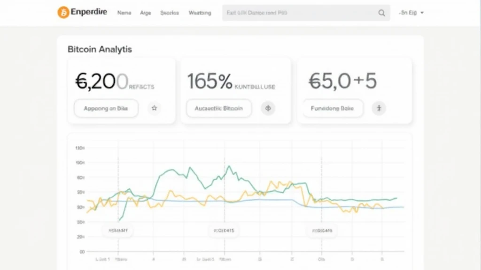Image resolution: width=481 pixels, height=270 pixels.
Task: Click the highest peak of the green line
Action: tap(229, 166)
